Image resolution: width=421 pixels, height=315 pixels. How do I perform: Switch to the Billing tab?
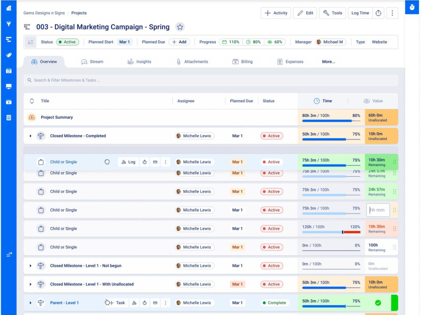pos(242,62)
